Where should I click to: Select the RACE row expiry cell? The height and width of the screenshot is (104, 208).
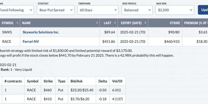pos(133,42)
